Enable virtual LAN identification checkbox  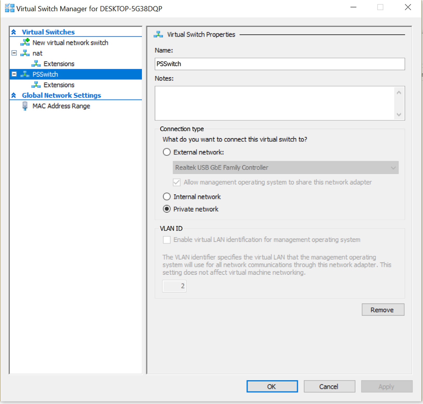click(x=167, y=239)
